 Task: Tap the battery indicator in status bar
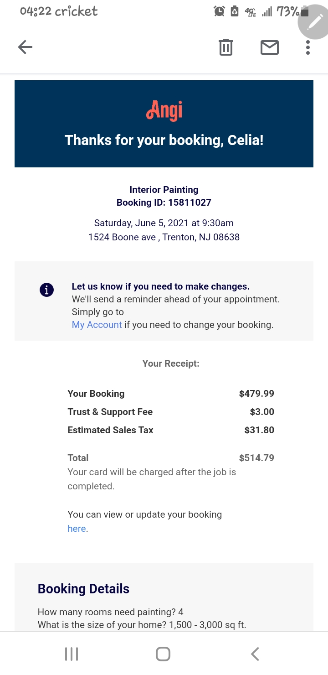[304, 11]
